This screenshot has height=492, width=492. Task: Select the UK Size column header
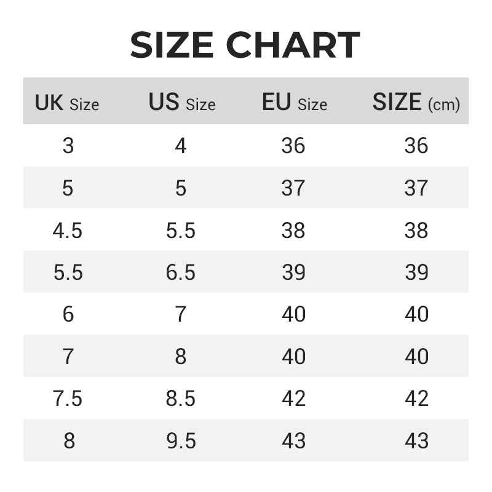pos(67,103)
